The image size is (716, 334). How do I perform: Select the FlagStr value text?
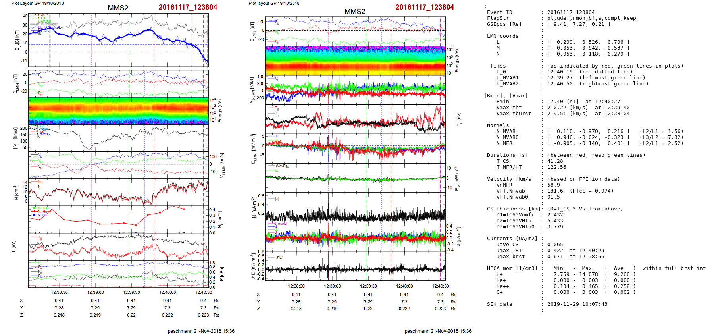click(x=591, y=18)
